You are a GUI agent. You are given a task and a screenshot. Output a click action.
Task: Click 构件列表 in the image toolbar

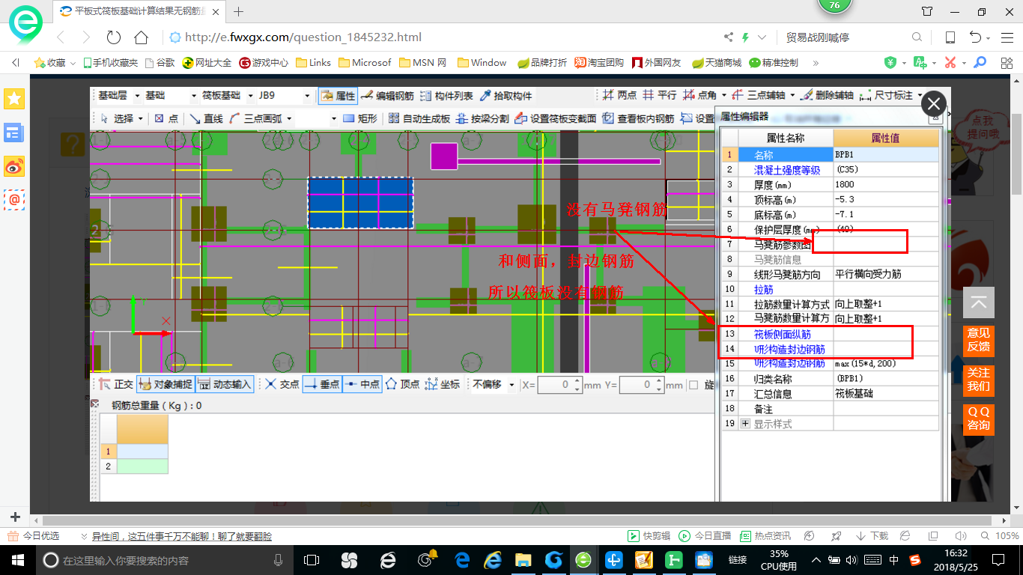tap(446, 96)
